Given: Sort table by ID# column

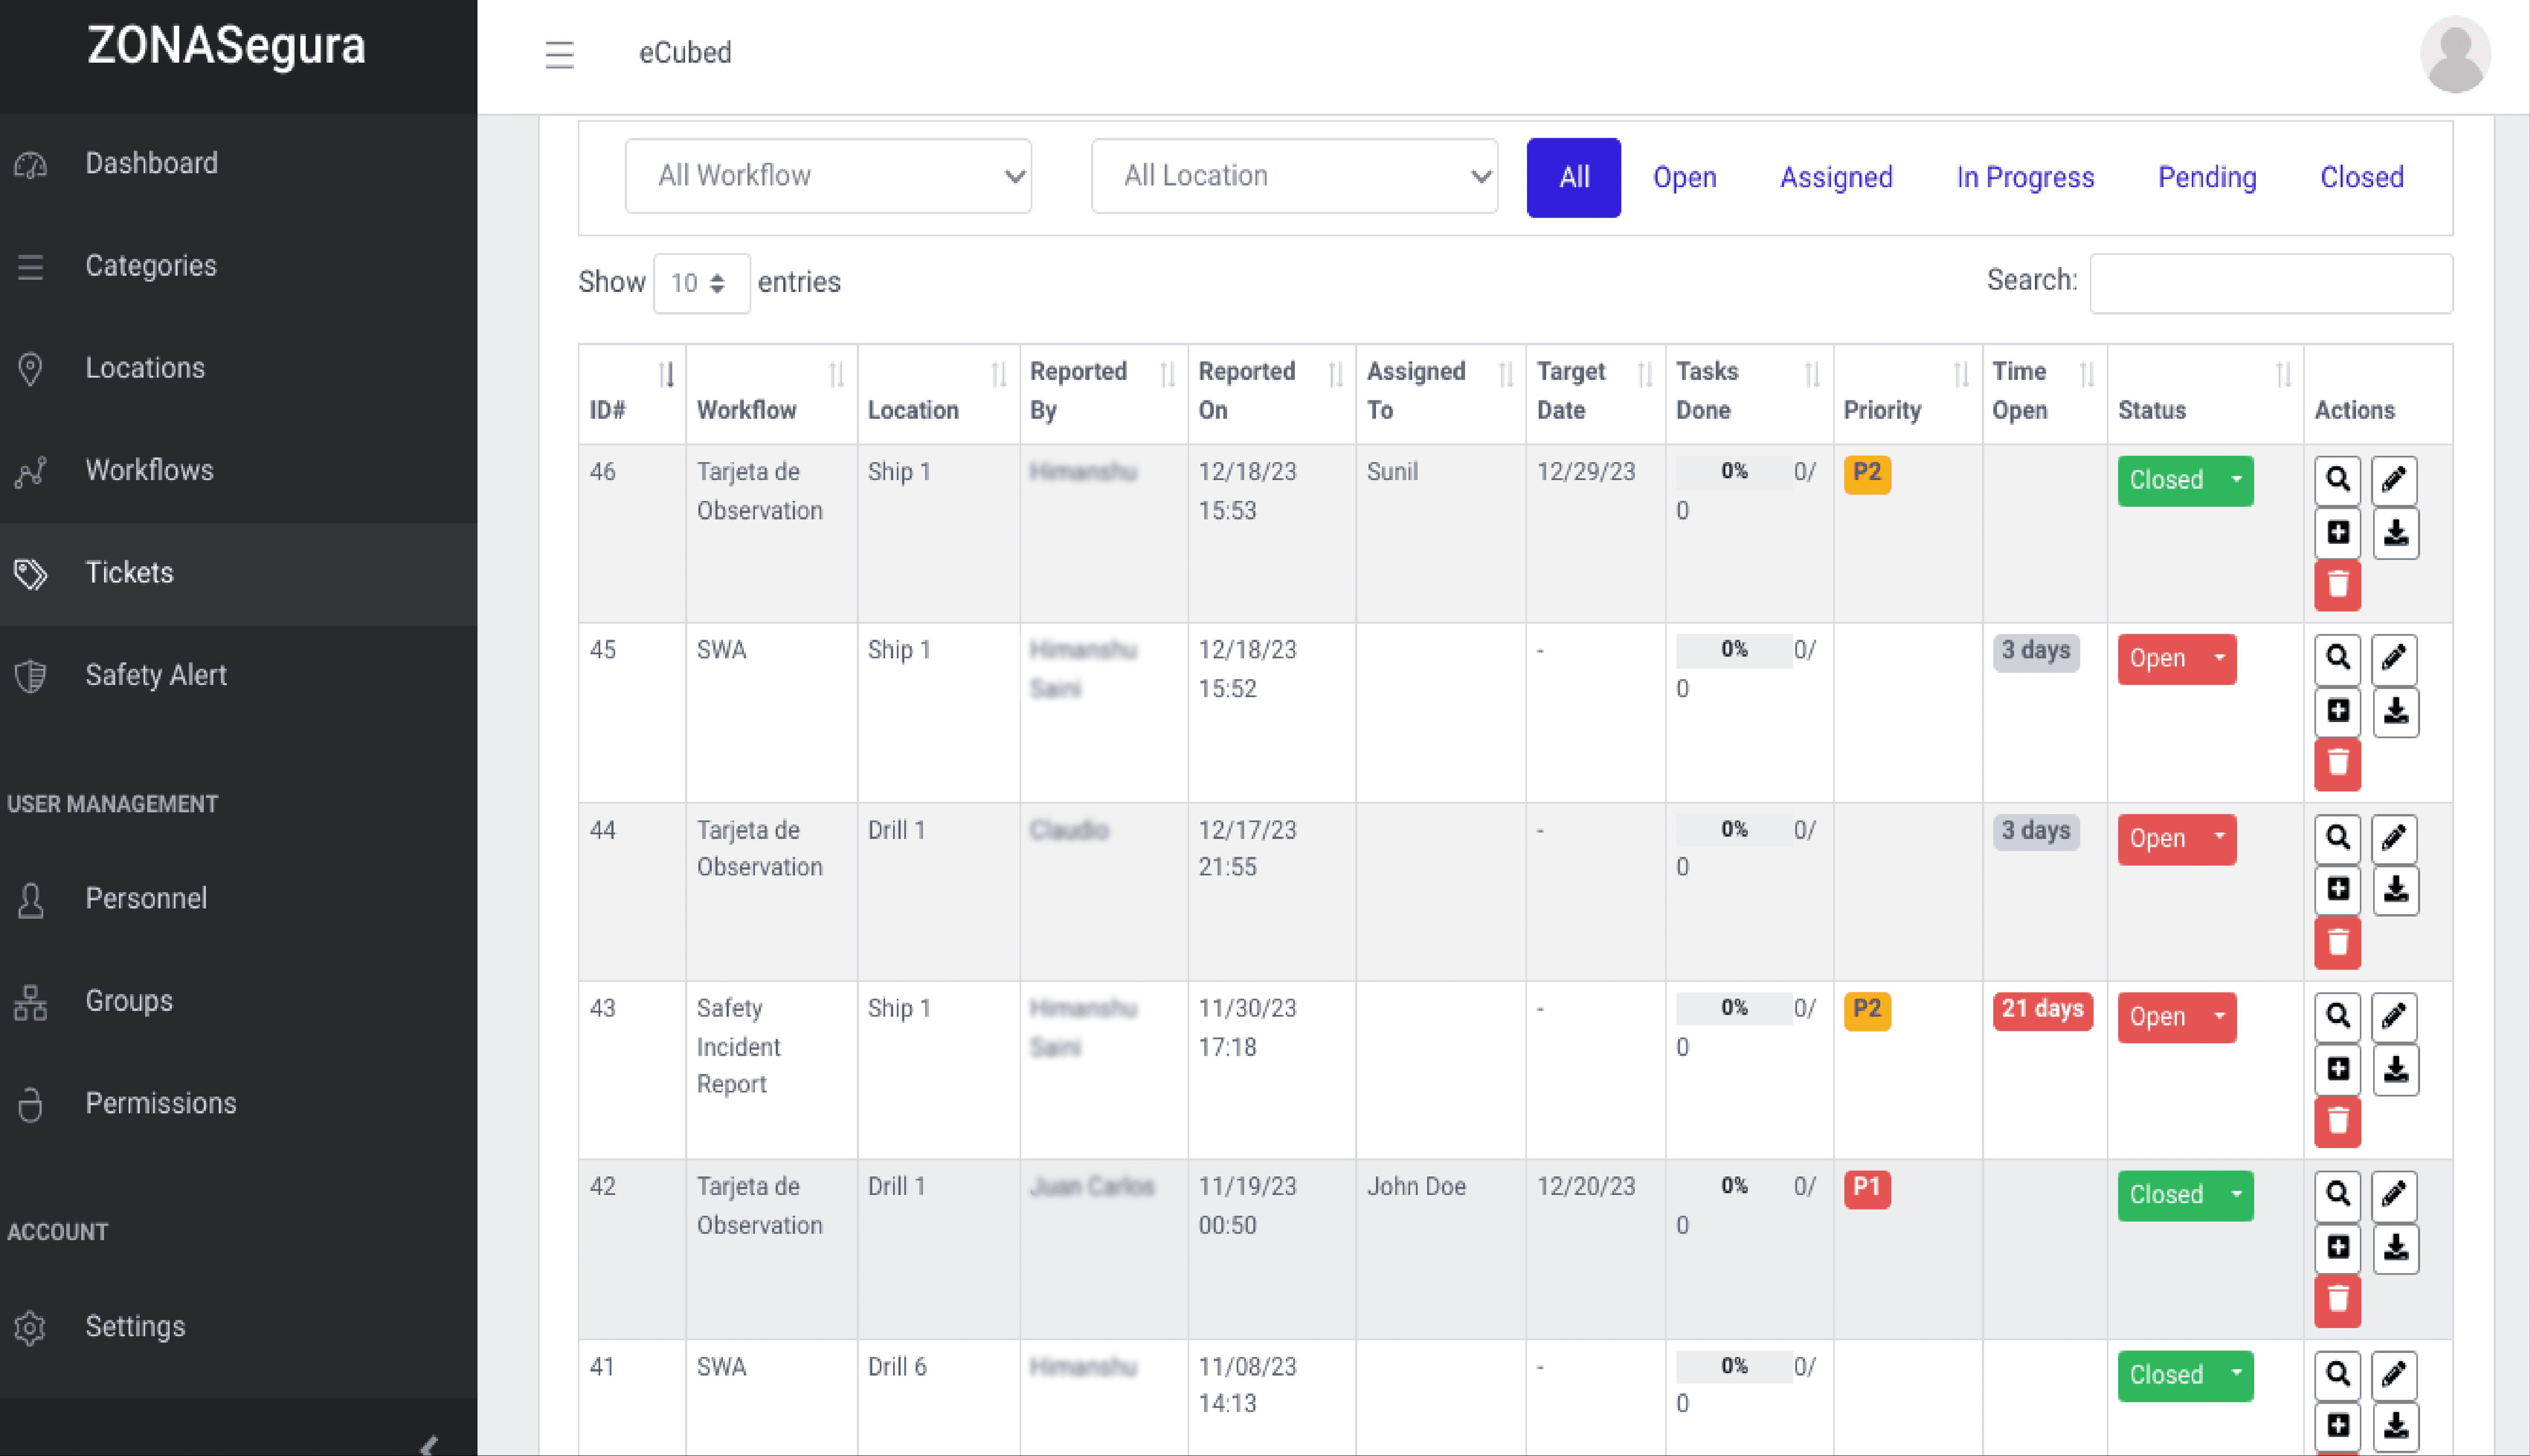Looking at the screenshot, I should (x=632, y=393).
